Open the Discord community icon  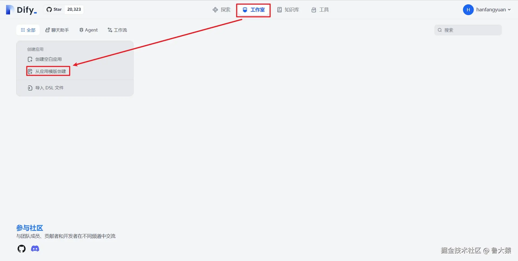coord(35,249)
